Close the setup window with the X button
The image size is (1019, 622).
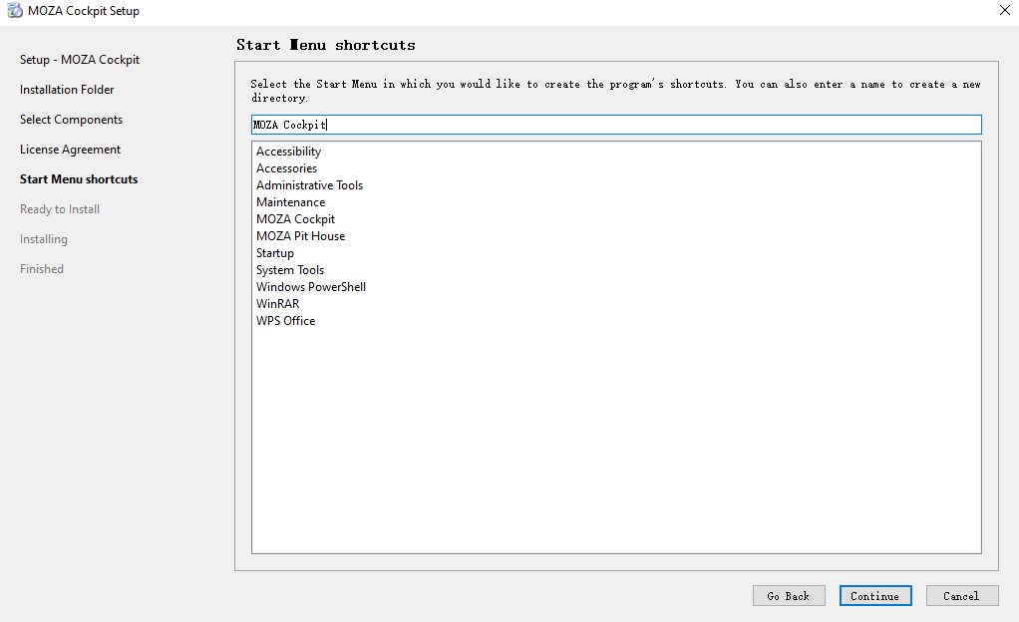pyautogui.click(x=1004, y=10)
